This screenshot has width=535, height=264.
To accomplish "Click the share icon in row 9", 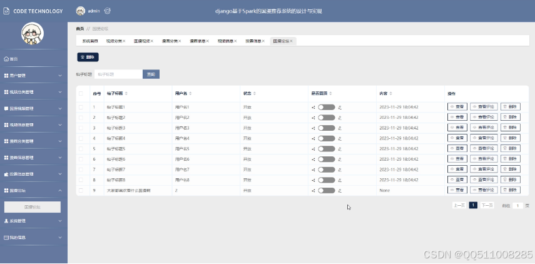I will [x=313, y=191].
